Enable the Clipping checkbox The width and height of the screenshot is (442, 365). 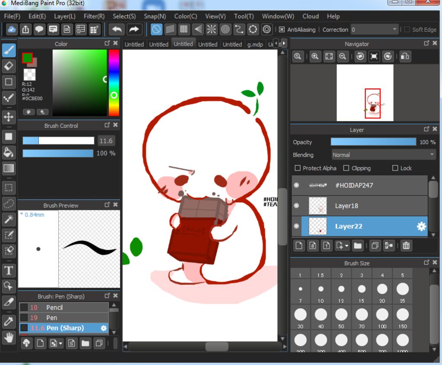pyautogui.click(x=346, y=168)
